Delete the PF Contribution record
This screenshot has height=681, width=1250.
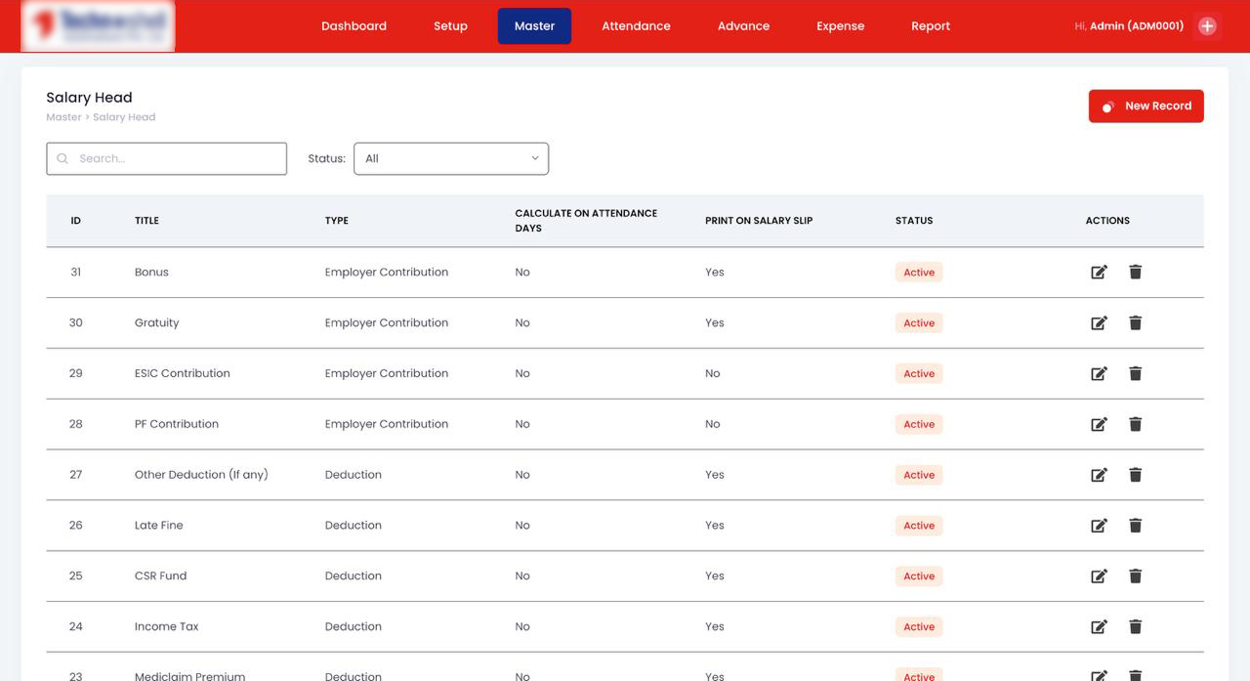[1135, 424]
